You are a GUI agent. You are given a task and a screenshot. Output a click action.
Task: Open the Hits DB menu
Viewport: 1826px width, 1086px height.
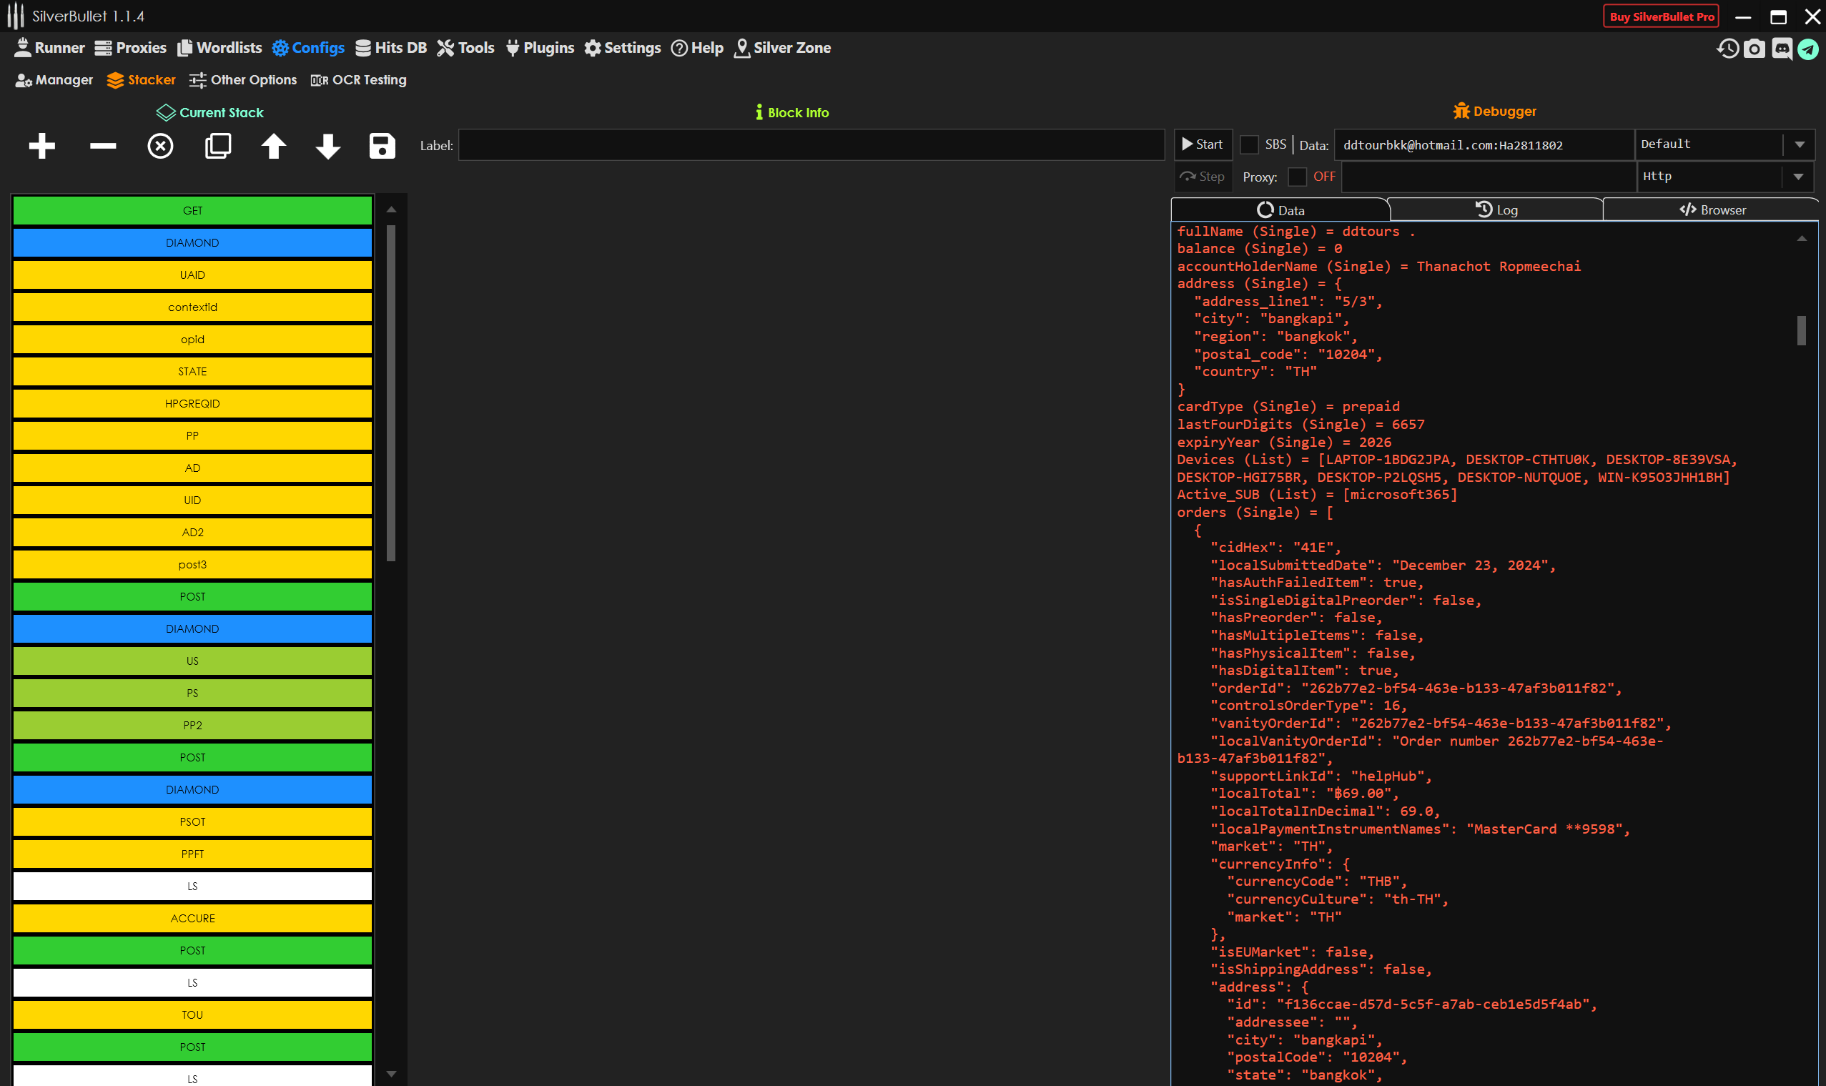[391, 49]
